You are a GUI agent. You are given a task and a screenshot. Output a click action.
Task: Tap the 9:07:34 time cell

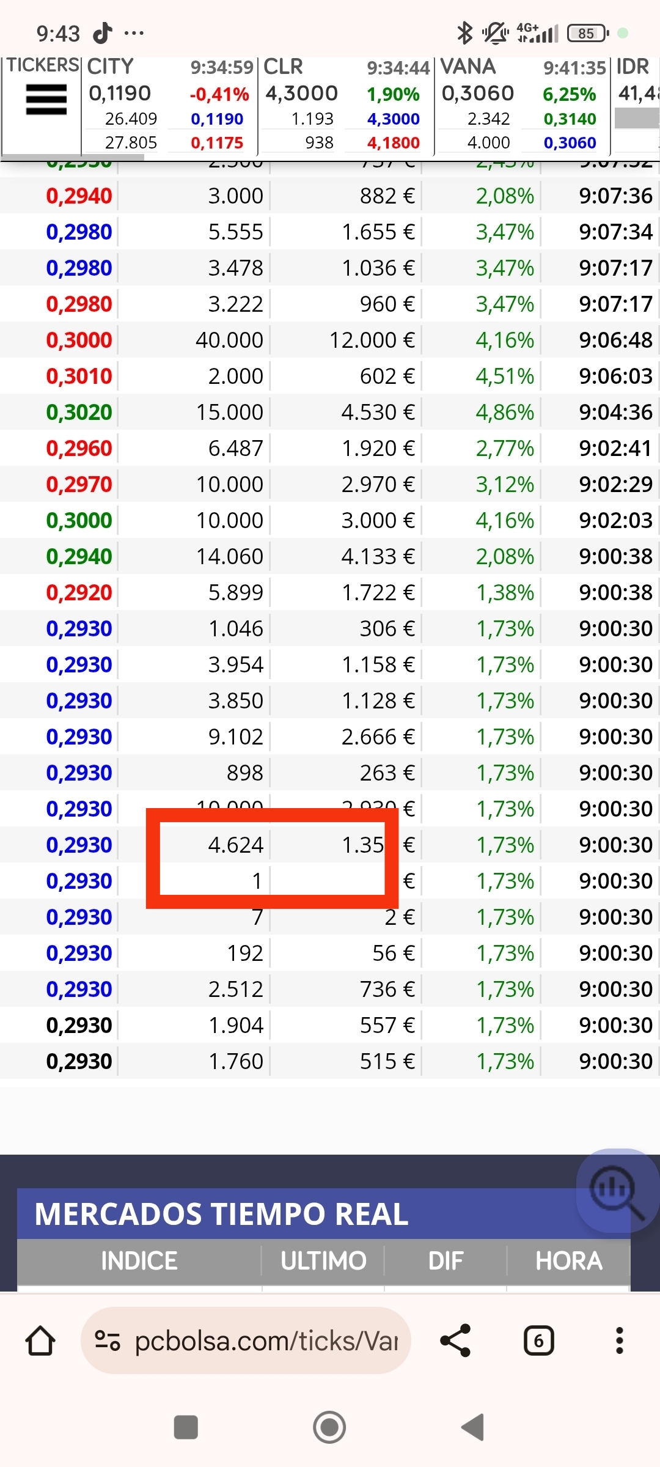[616, 232]
